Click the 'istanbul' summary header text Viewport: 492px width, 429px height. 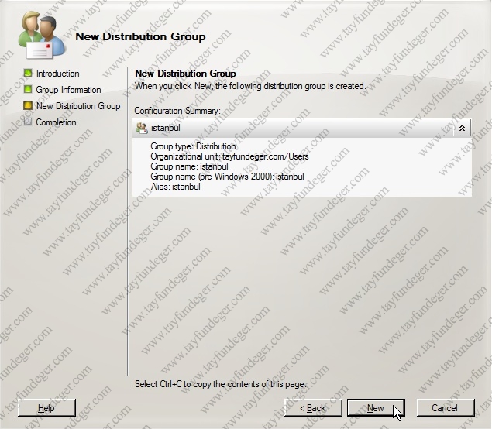[166, 128]
